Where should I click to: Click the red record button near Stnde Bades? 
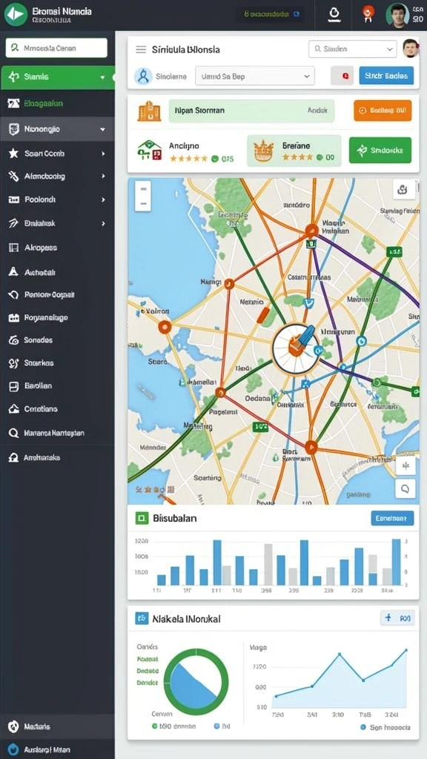point(342,76)
